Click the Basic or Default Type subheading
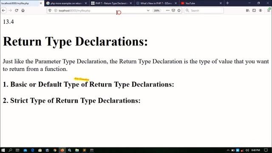The image size is (272, 153). [88, 84]
